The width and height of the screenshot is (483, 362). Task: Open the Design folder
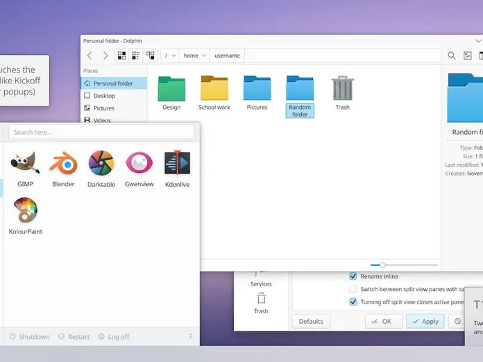pos(171,93)
